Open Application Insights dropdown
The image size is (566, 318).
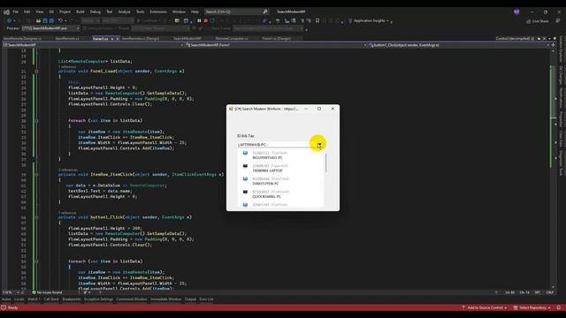point(369,21)
